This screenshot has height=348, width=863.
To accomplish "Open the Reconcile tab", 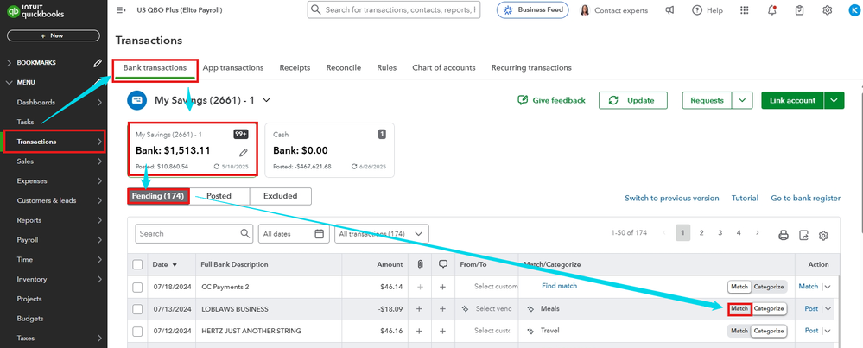I will (x=344, y=68).
